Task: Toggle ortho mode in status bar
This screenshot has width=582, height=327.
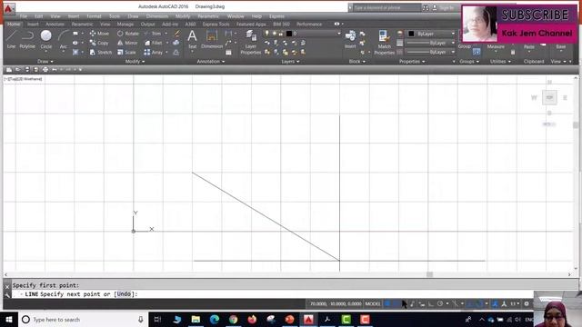Action: pyautogui.click(x=431, y=303)
